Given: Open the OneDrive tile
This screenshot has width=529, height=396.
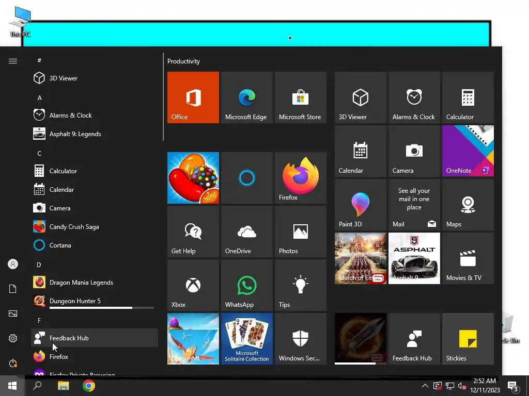Looking at the screenshot, I should click(246, 232).
